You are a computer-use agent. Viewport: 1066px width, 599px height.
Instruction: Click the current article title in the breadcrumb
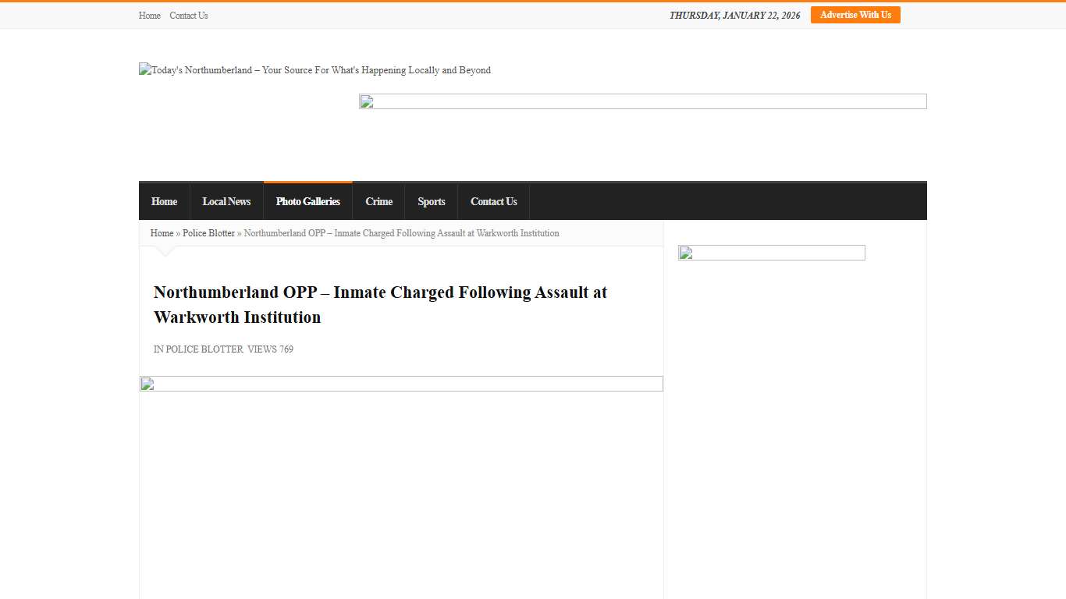coord(401,233)
